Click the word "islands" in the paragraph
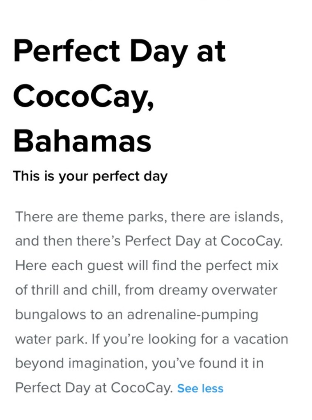312x420 pixels. [258, 216]
